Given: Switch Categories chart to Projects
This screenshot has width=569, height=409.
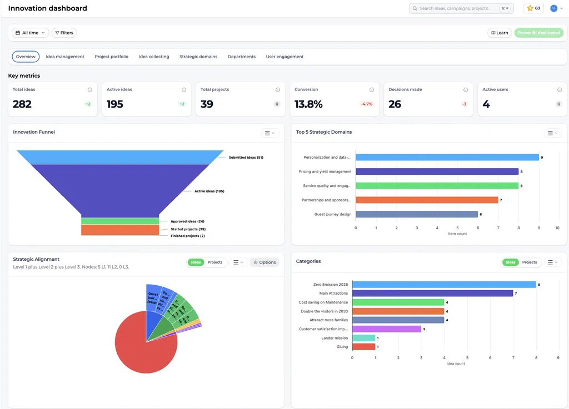Looking at the screenshot, I should [530, 262].
